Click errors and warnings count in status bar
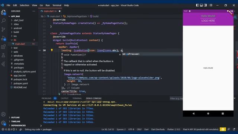This screenshot has height=134, width=238. coord(9,130)
